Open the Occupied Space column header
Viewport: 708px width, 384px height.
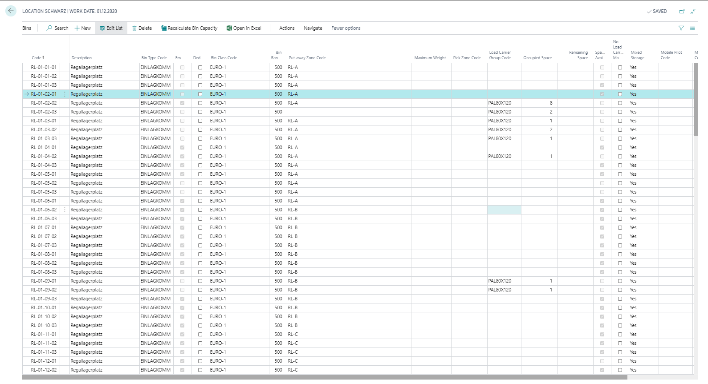[x=537, y=58]
